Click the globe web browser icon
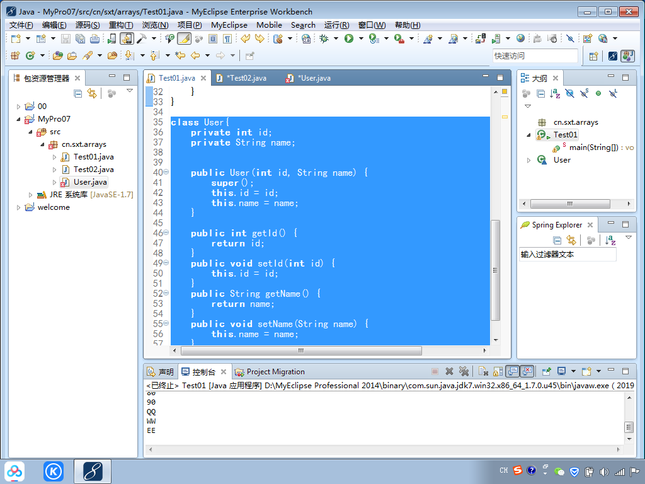 click(x=520, y=38)
